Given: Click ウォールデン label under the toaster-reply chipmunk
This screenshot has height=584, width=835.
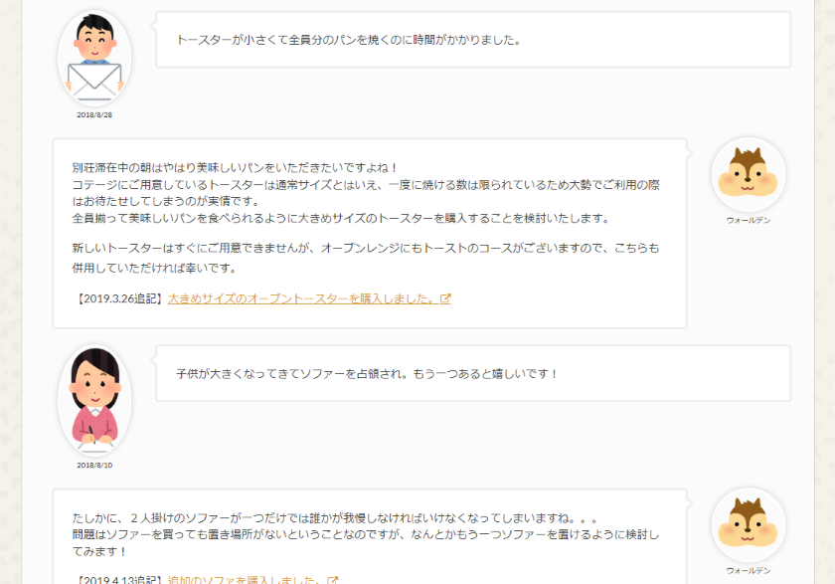Looking at the screenshot, I should tap(749, 220).
